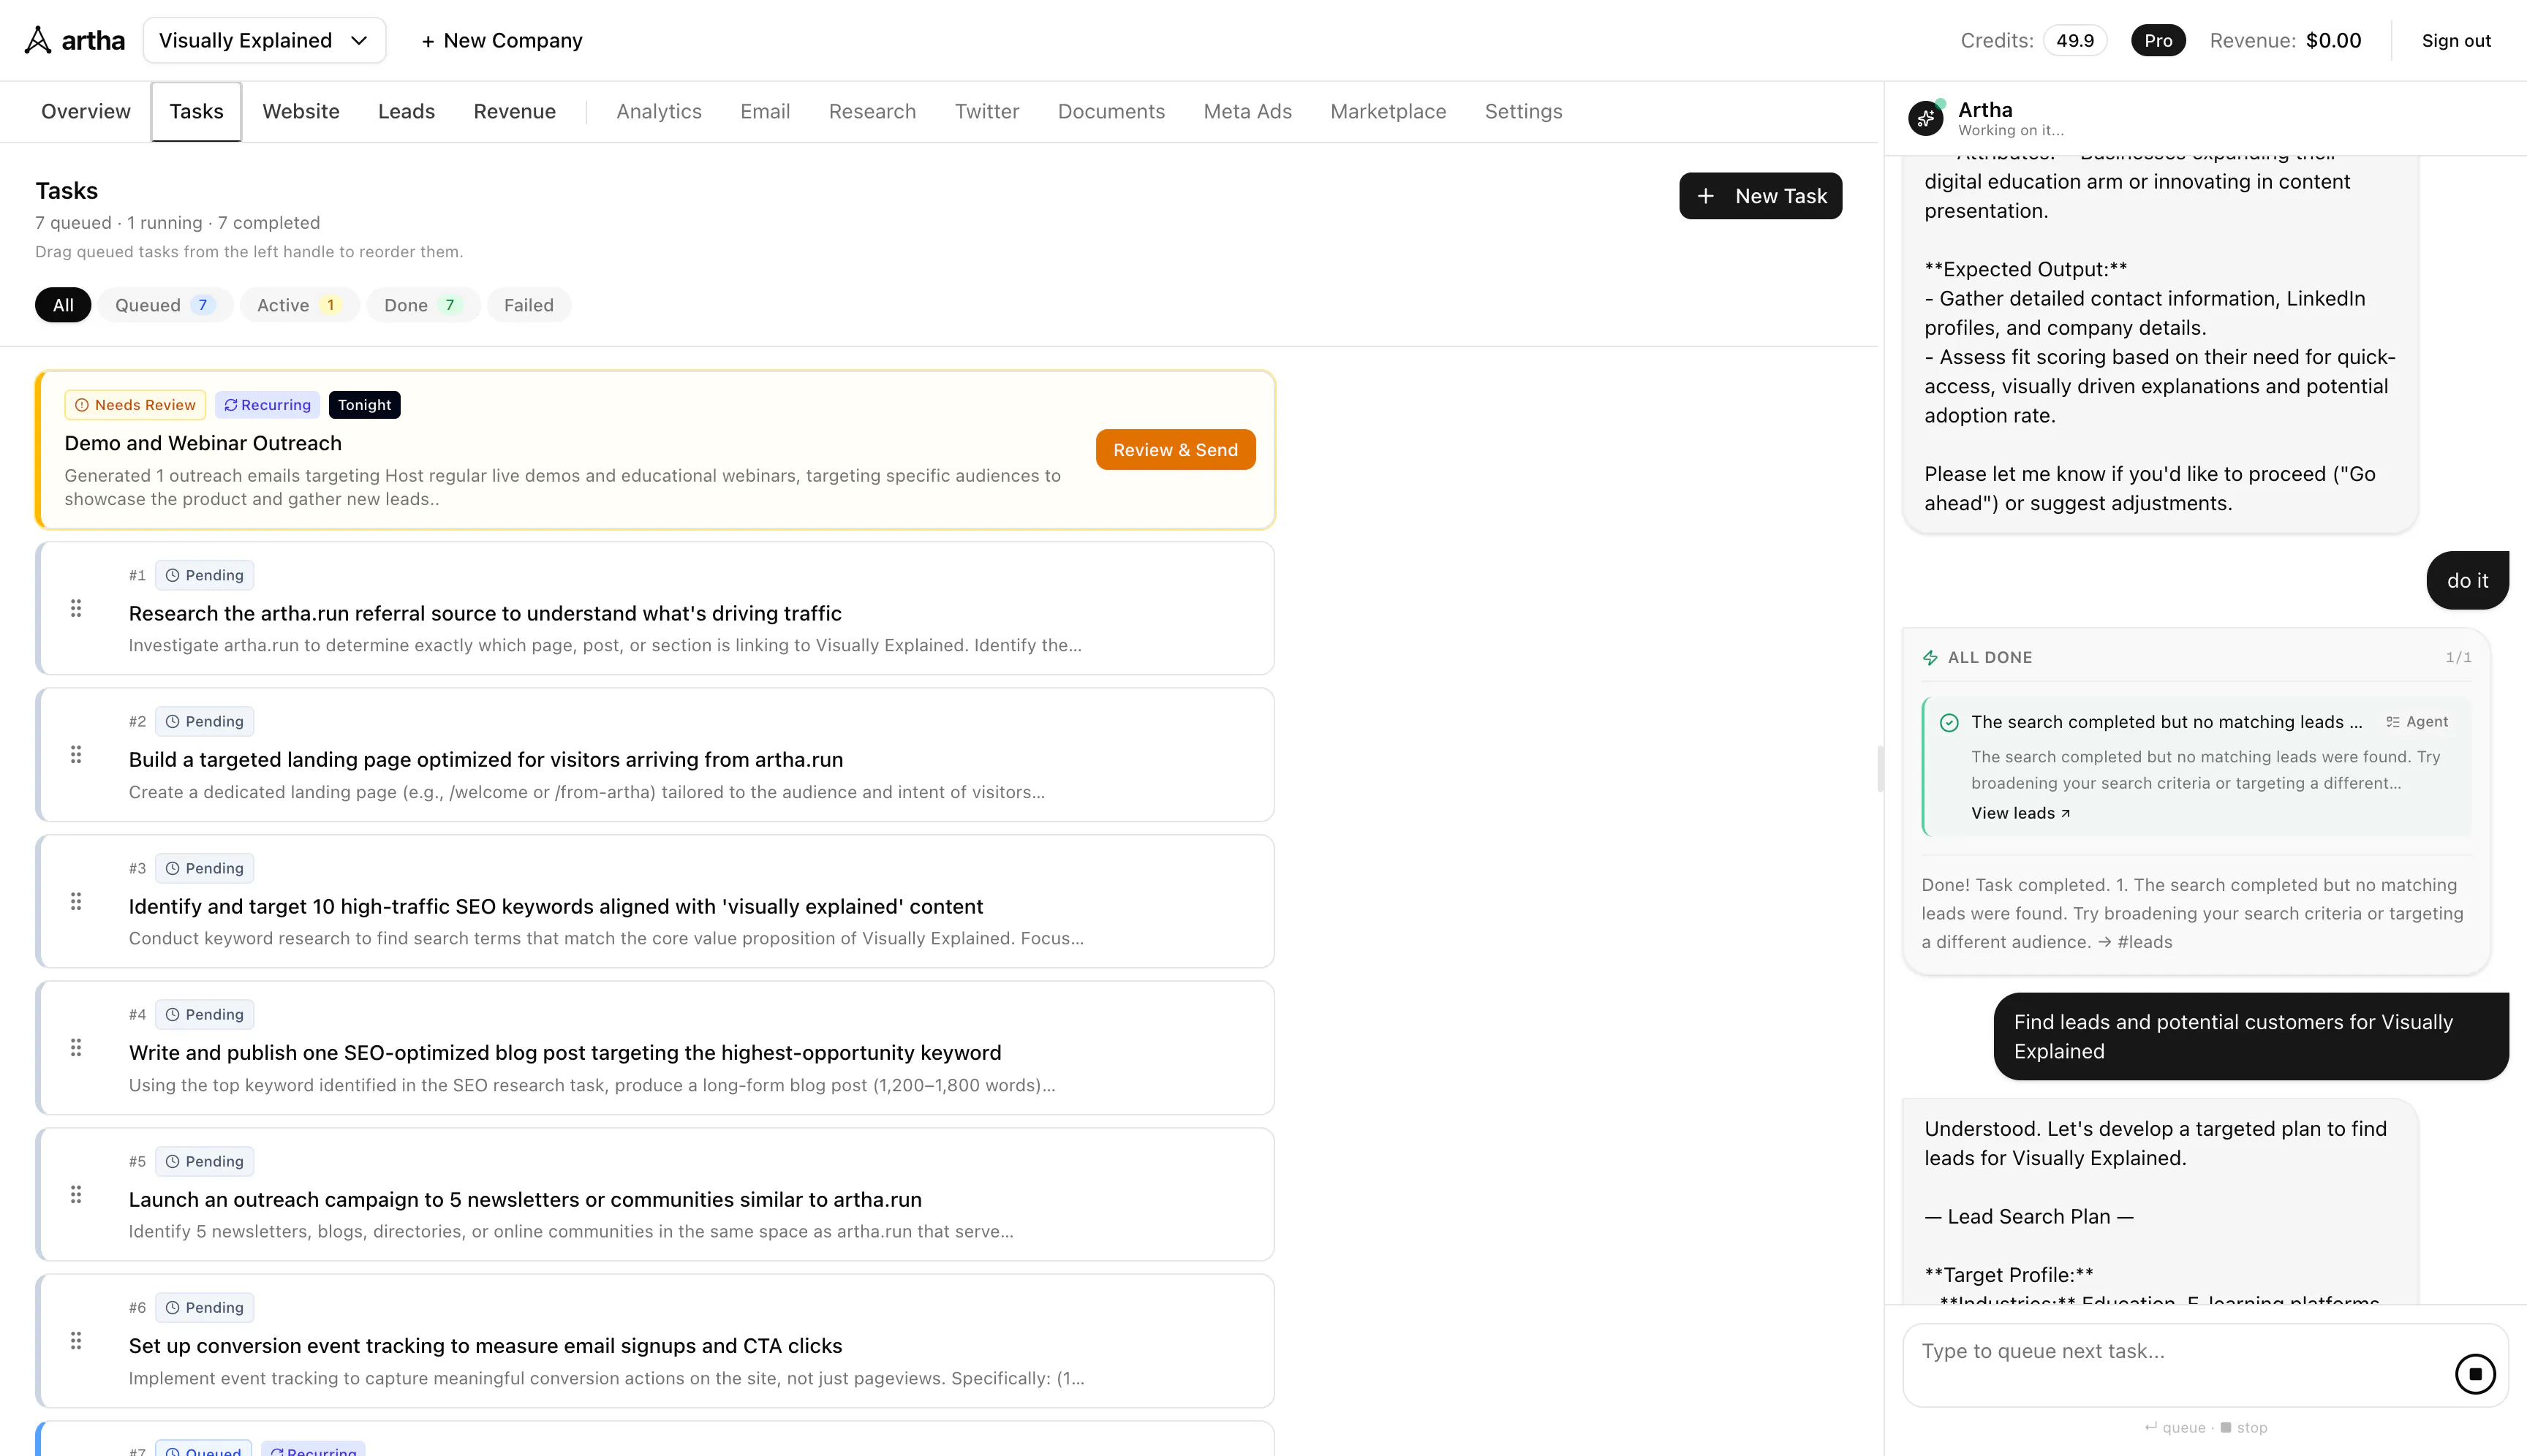Click the Recurring badge on Demo and Webinar Outreach
Viewport: 2527px width, 1456px height.
(267, 405)
